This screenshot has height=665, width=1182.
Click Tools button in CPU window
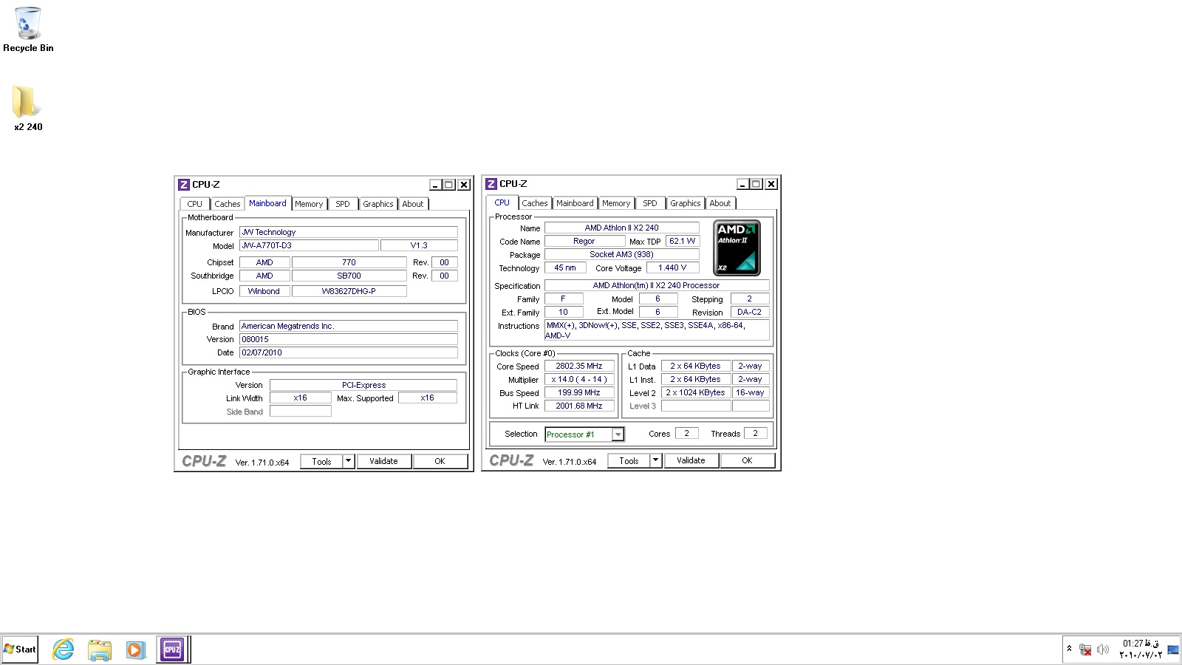[x=629, y=460]
